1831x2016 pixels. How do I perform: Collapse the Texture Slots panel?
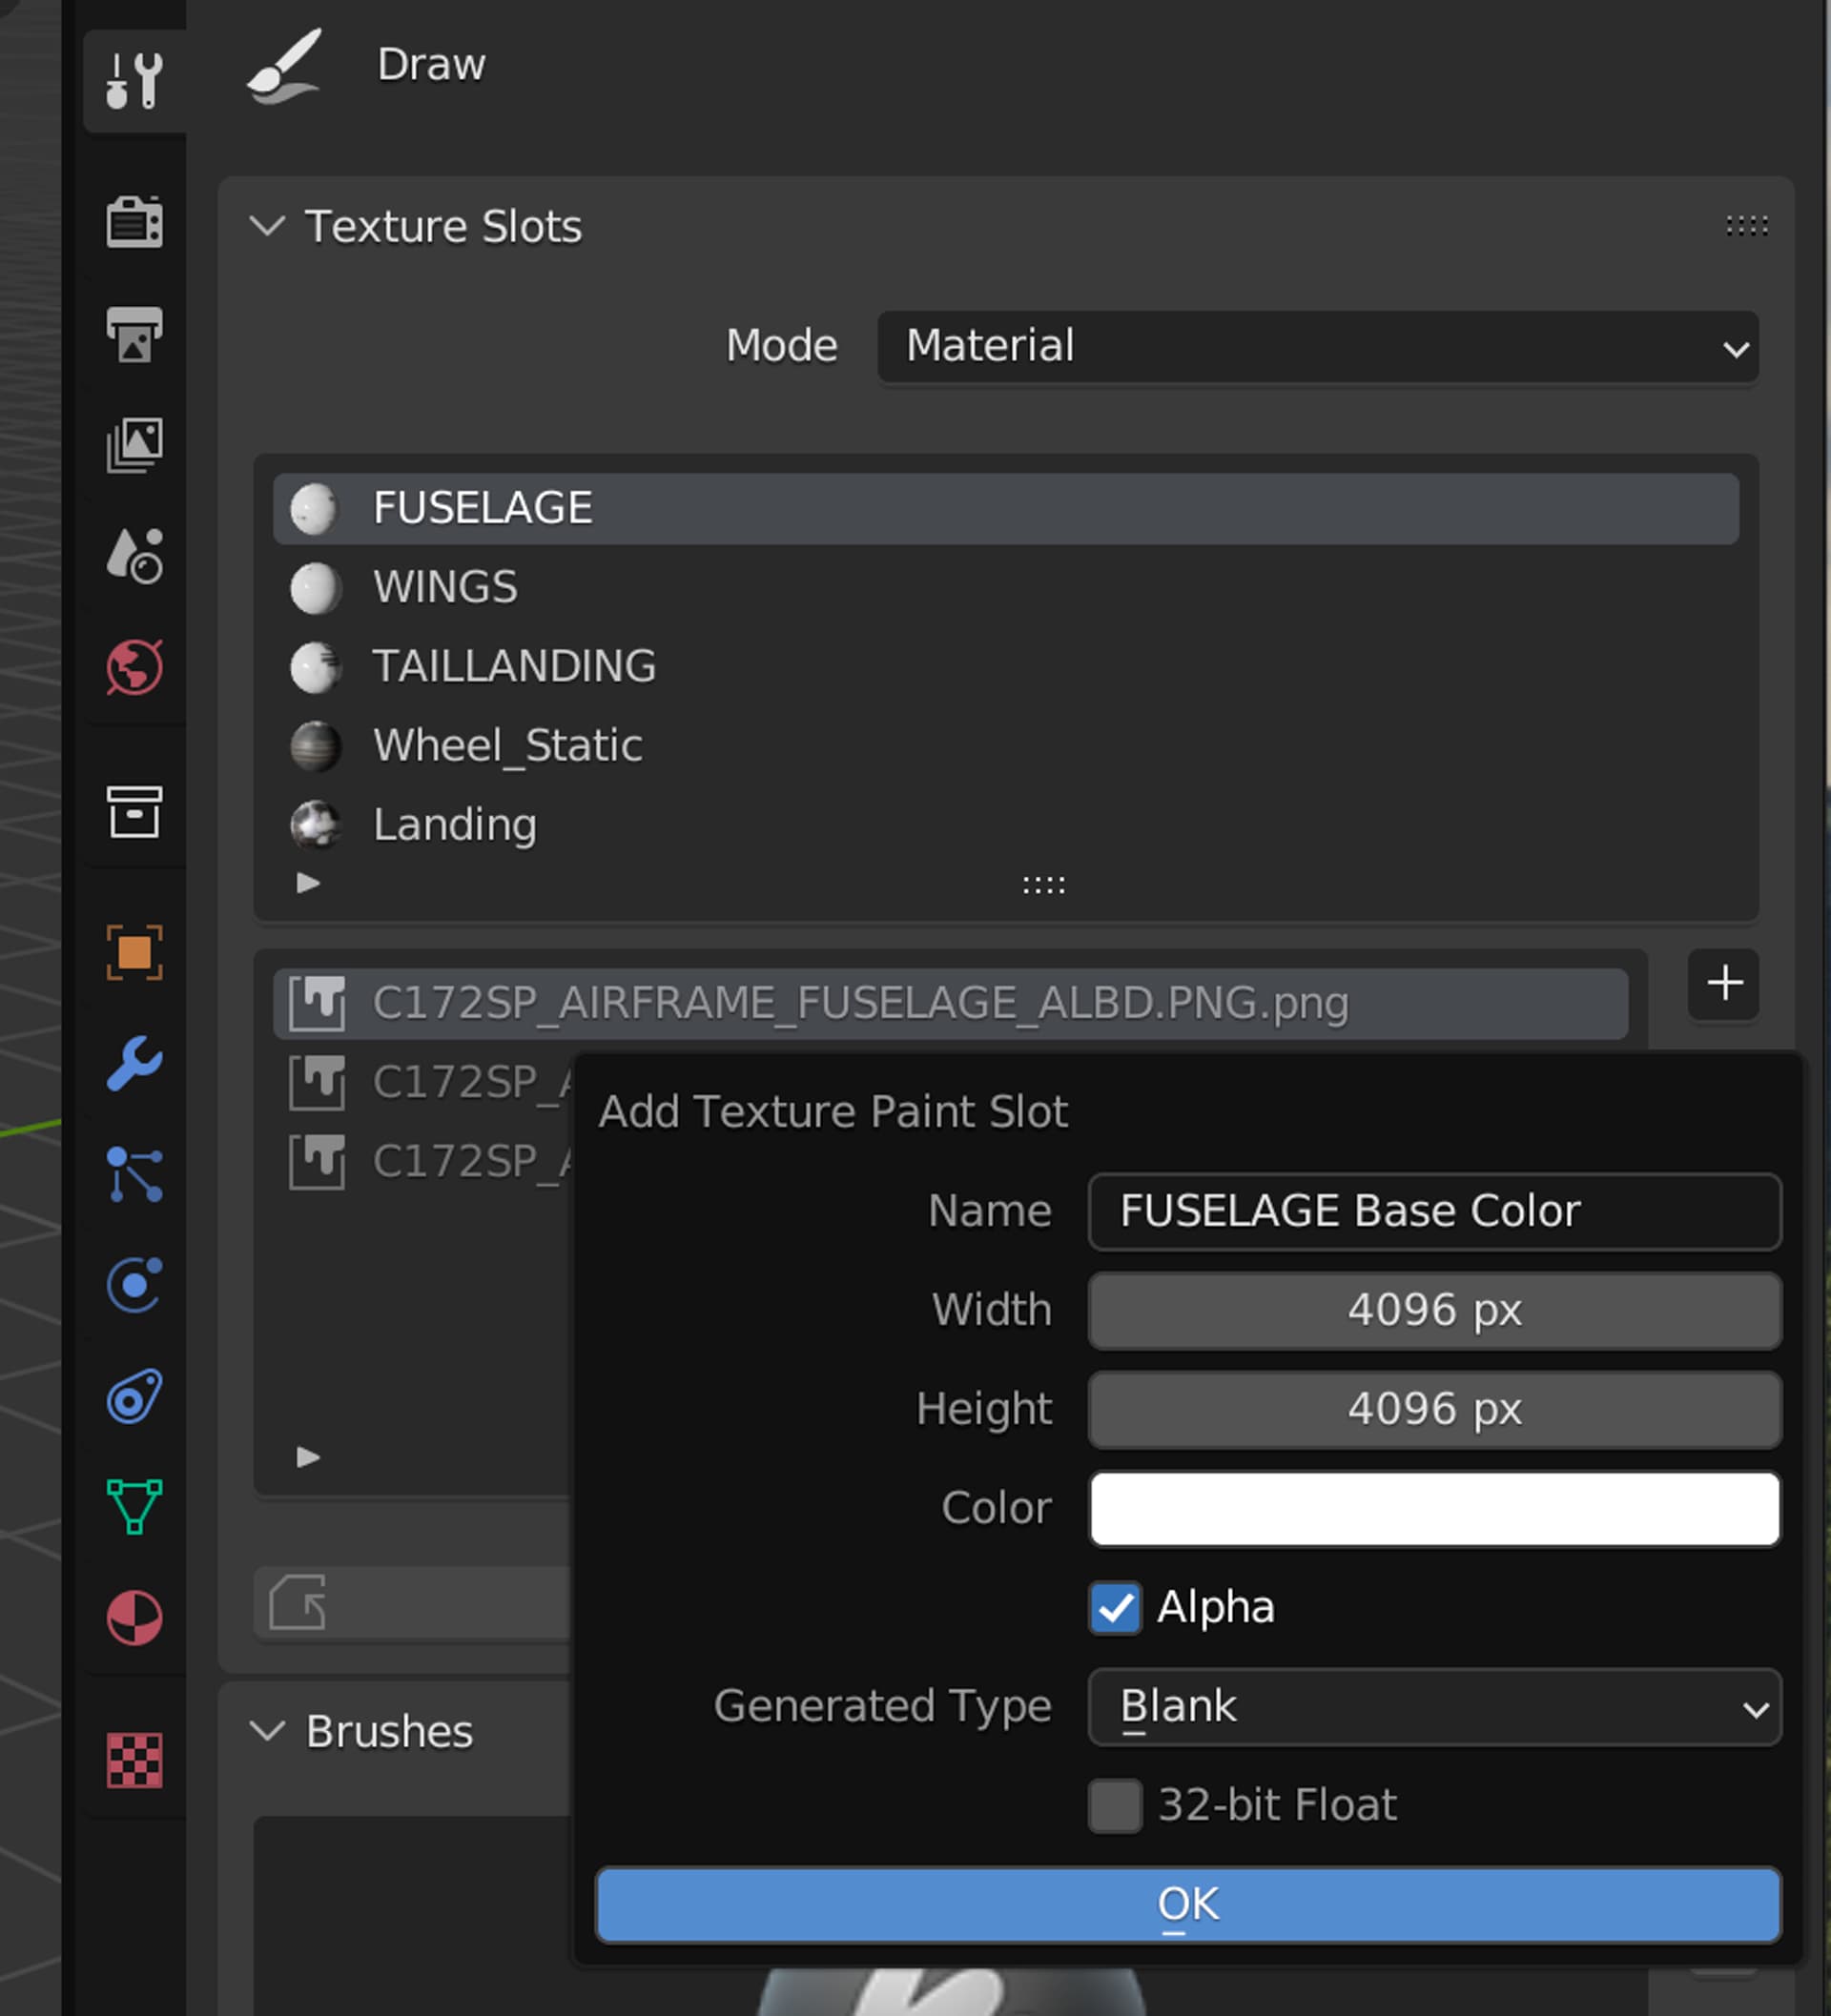[267, 226]
